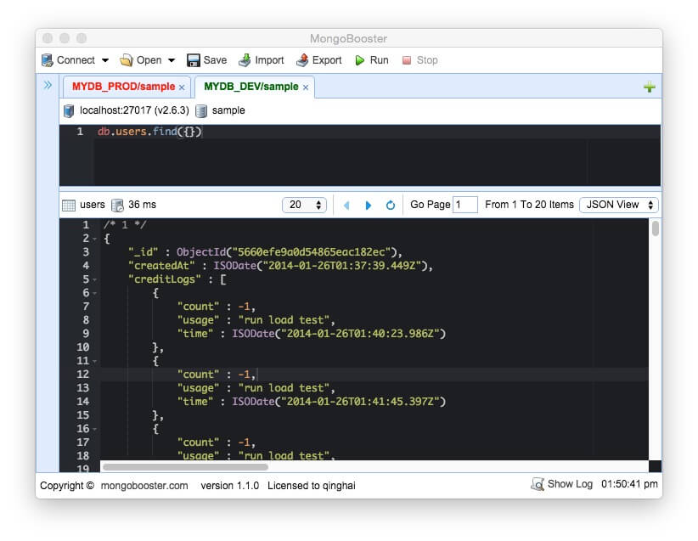Close the MYDB_PROD/sample tab
Screen dimensions: 698x541
182,87
